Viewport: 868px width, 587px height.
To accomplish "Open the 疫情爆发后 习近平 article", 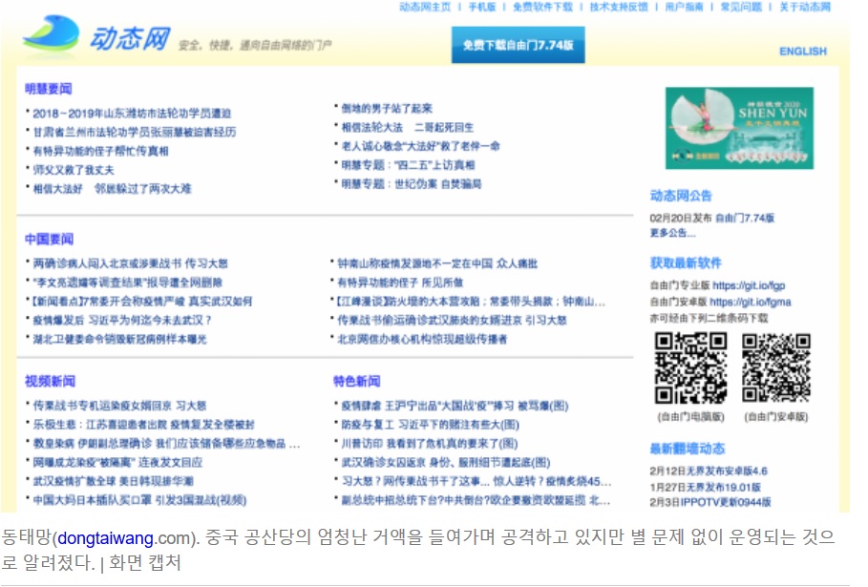I will tap(122, 320).
